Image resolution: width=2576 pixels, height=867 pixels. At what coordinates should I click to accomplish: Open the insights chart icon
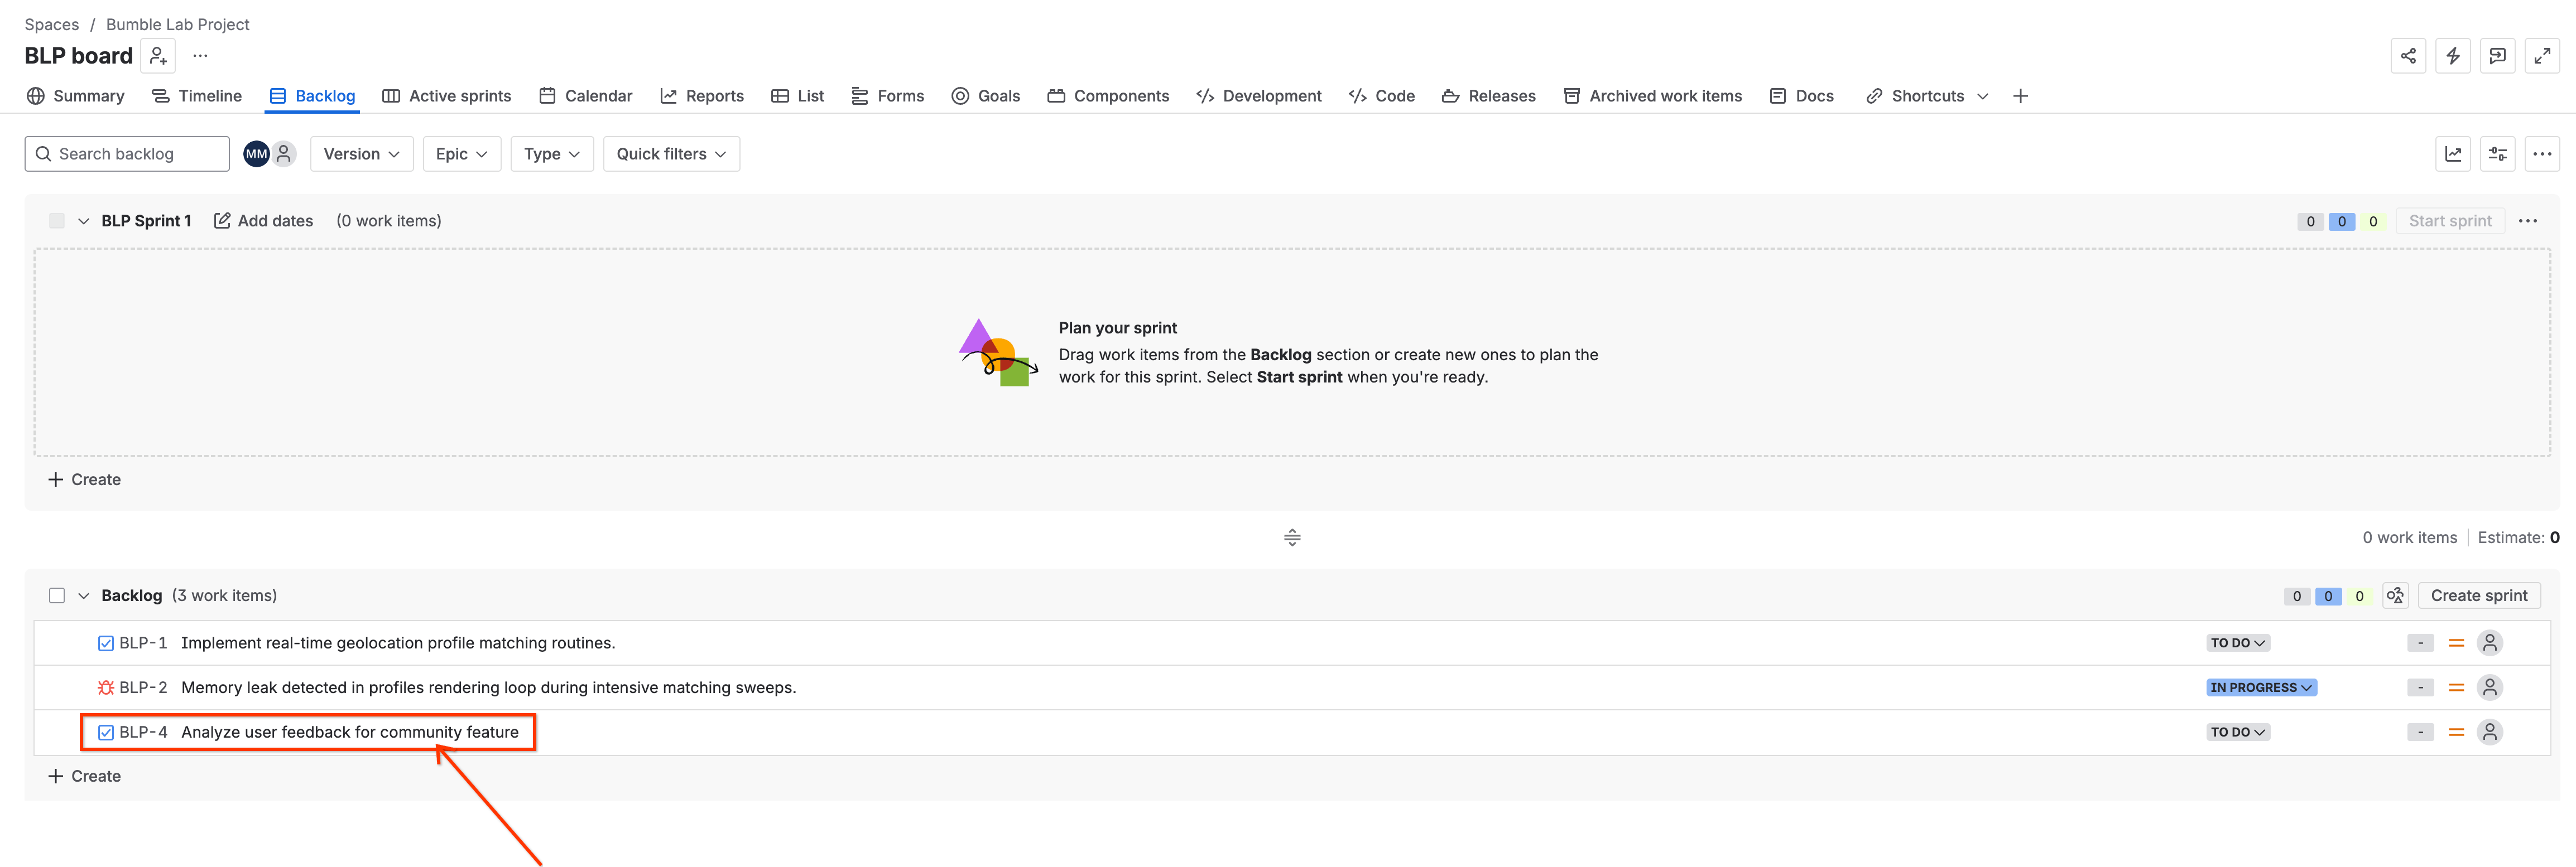coord(2453,154)
